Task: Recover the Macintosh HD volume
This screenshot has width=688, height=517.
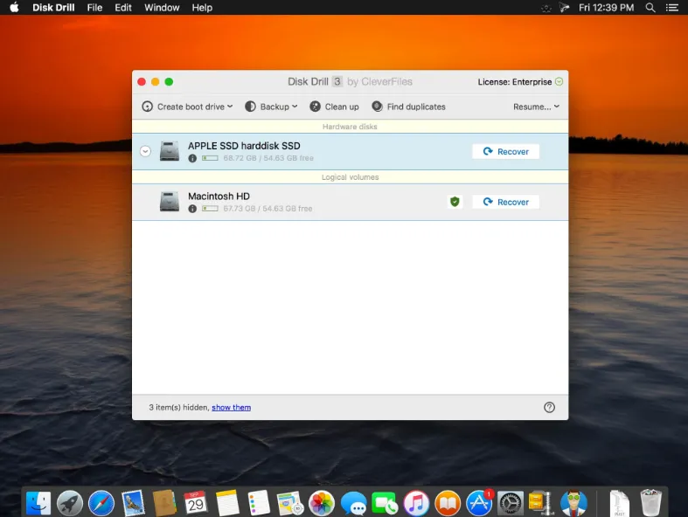Action: [x=505, y=202]
